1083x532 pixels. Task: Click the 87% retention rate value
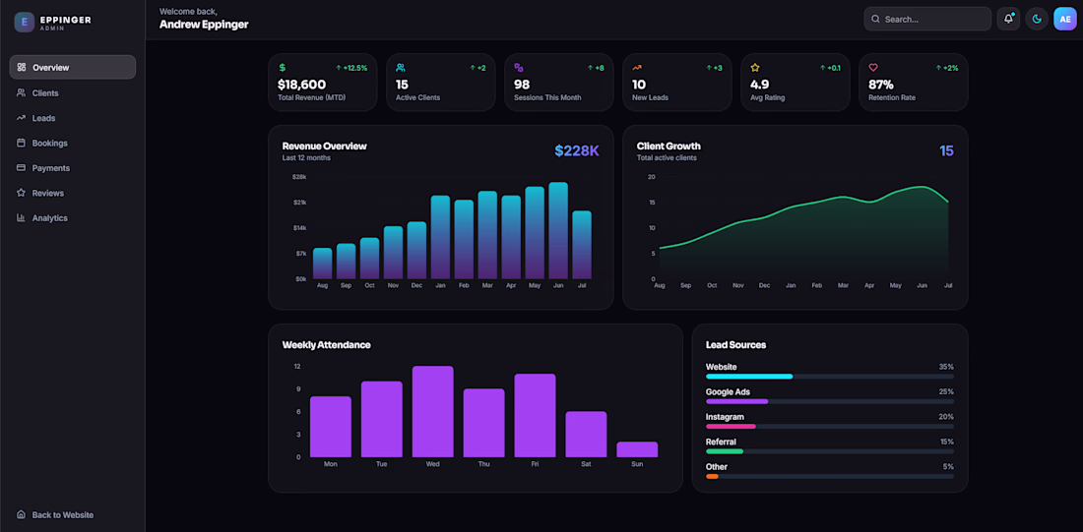point(880,85)
